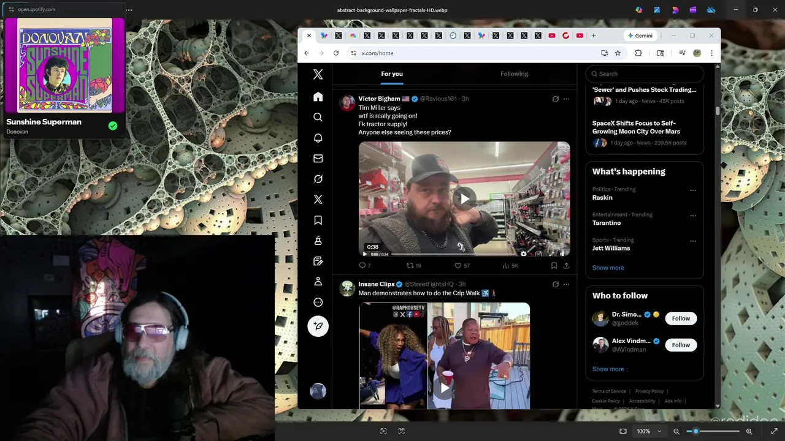Open Explore magnifier in X sidebar

click(318, 117)
